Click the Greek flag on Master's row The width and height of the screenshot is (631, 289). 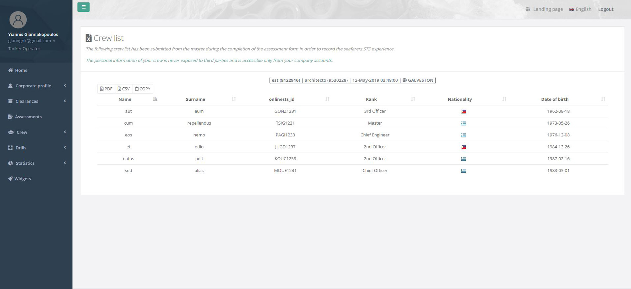(463, 123)
